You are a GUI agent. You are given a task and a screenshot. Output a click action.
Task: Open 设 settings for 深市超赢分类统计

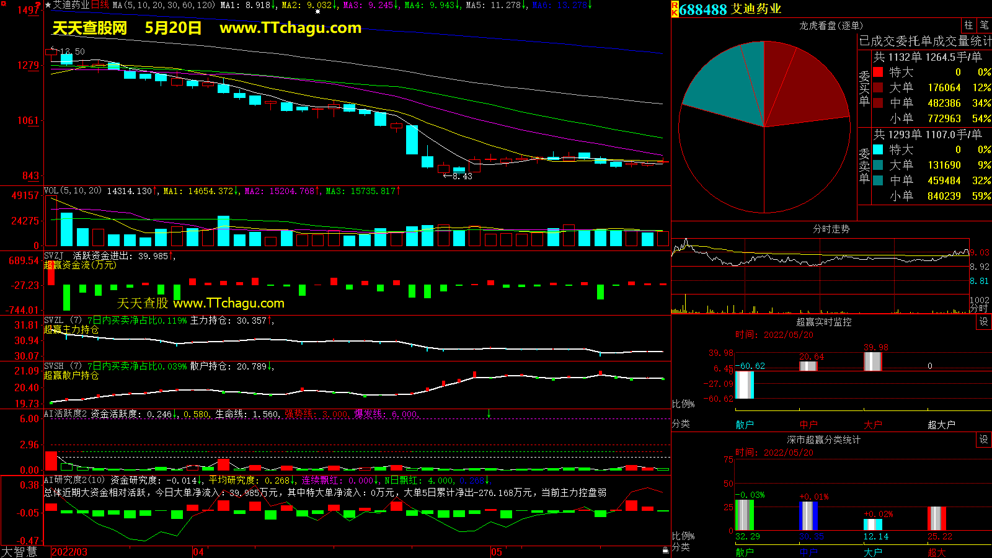click(x=984, y=440)
